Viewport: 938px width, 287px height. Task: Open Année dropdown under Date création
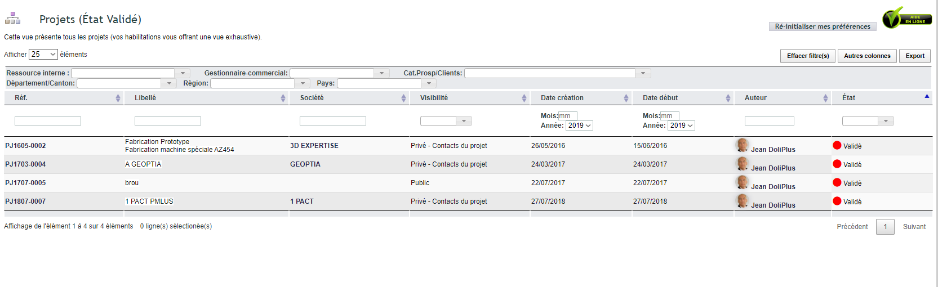click(579, 125)
